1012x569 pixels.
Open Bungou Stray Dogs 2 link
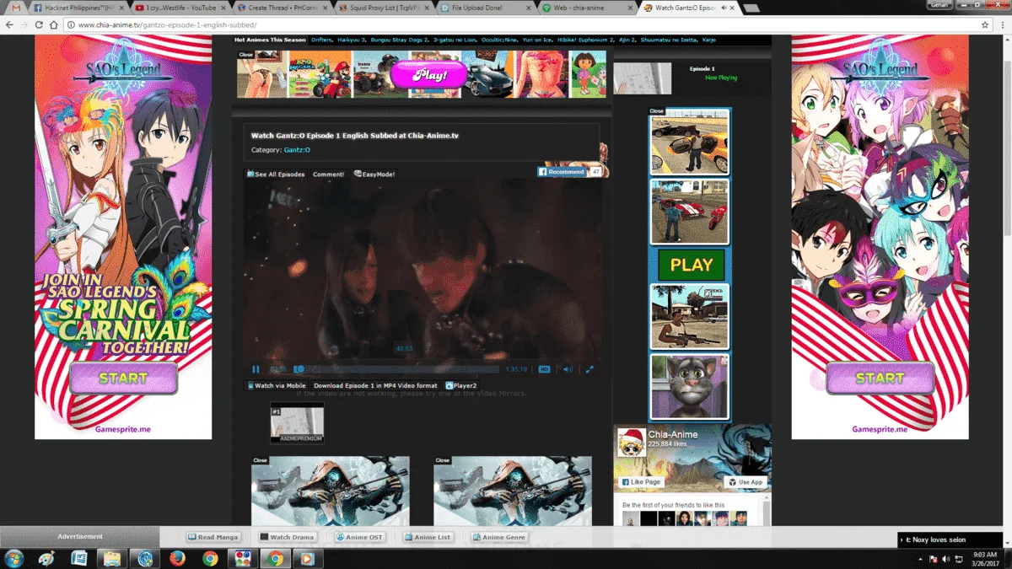(x=400, y=40)
